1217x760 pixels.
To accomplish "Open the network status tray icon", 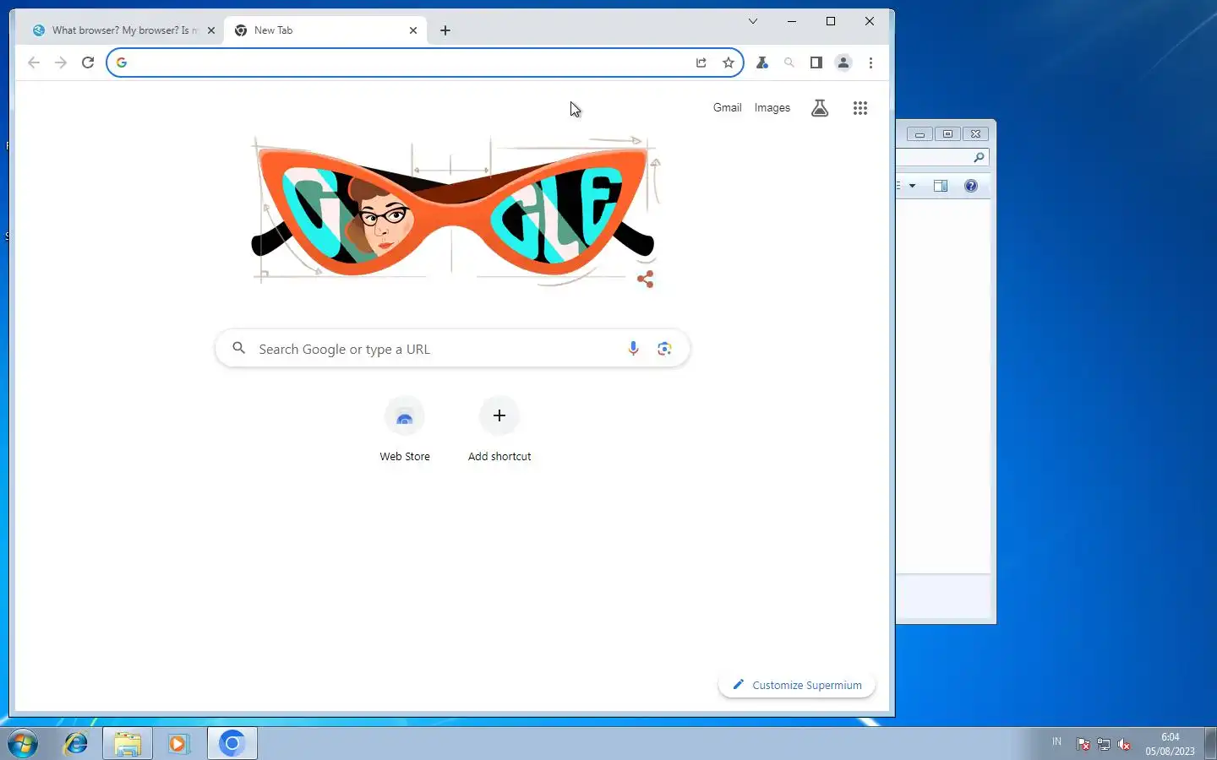I will tap(1104, 744).
